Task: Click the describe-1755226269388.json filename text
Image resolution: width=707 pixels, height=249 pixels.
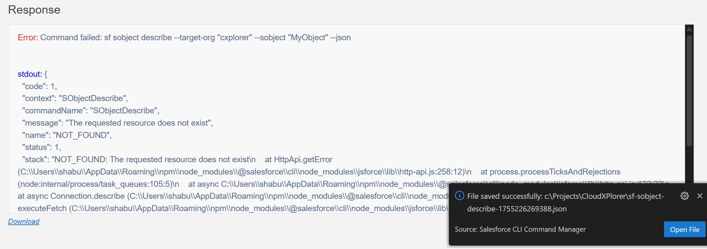Action: coord(517,209)
